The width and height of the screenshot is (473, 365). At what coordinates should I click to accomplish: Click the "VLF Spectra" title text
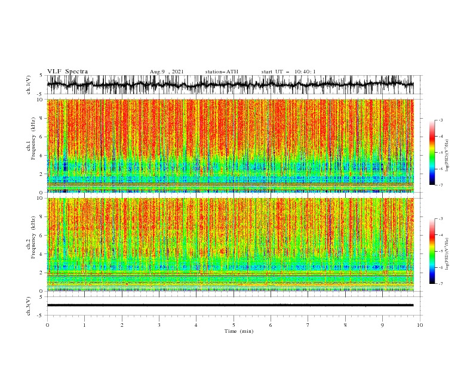click(67, 72)
